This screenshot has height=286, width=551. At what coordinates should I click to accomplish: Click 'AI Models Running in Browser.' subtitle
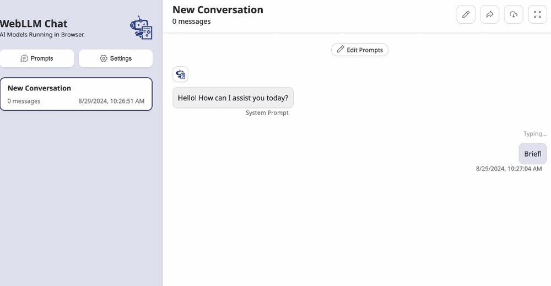42,34
